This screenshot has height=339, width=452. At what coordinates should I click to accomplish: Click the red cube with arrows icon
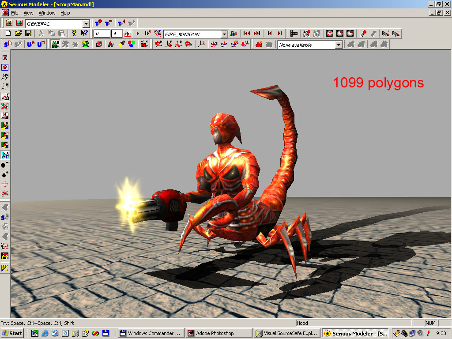pos(99,44)
